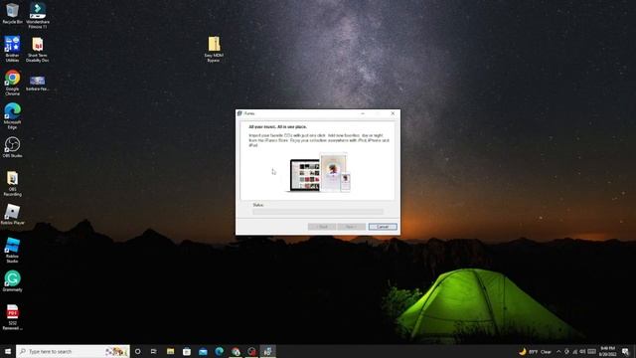Click the installer Status progress bar

tap(318, 212)
